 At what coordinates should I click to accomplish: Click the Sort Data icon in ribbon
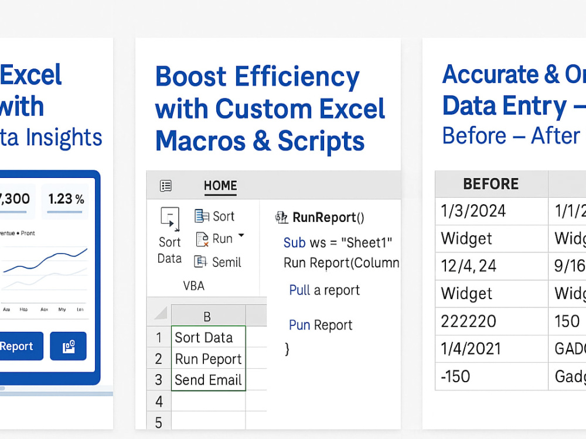point(170,219)
